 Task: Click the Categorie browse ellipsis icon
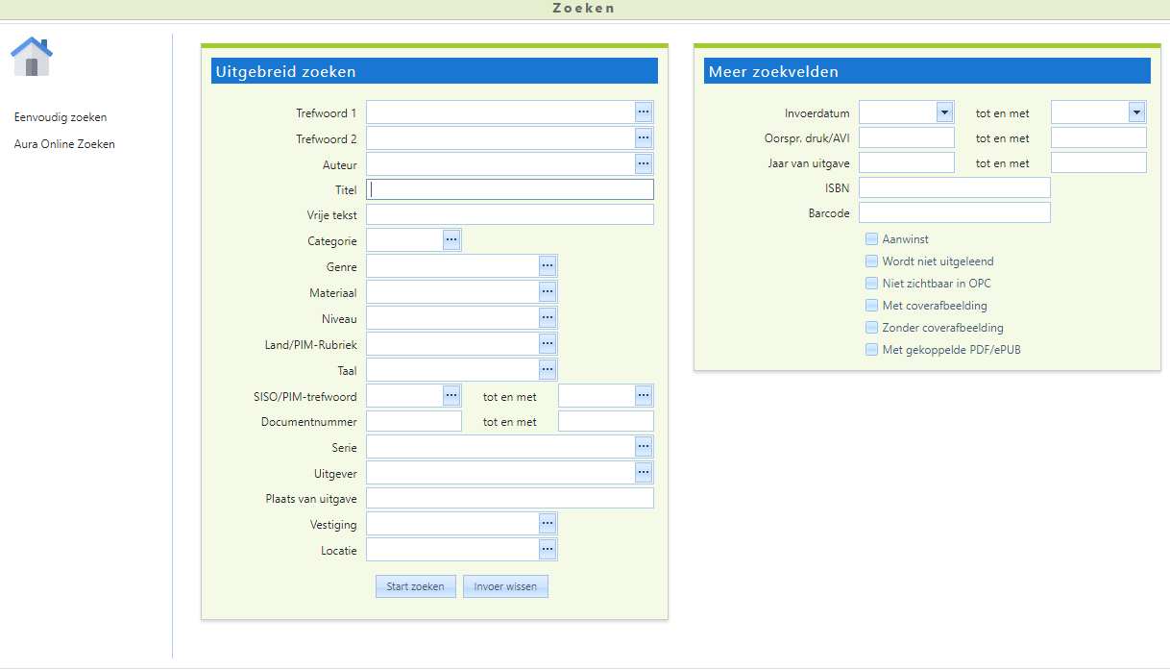click(x=451, y=239)
